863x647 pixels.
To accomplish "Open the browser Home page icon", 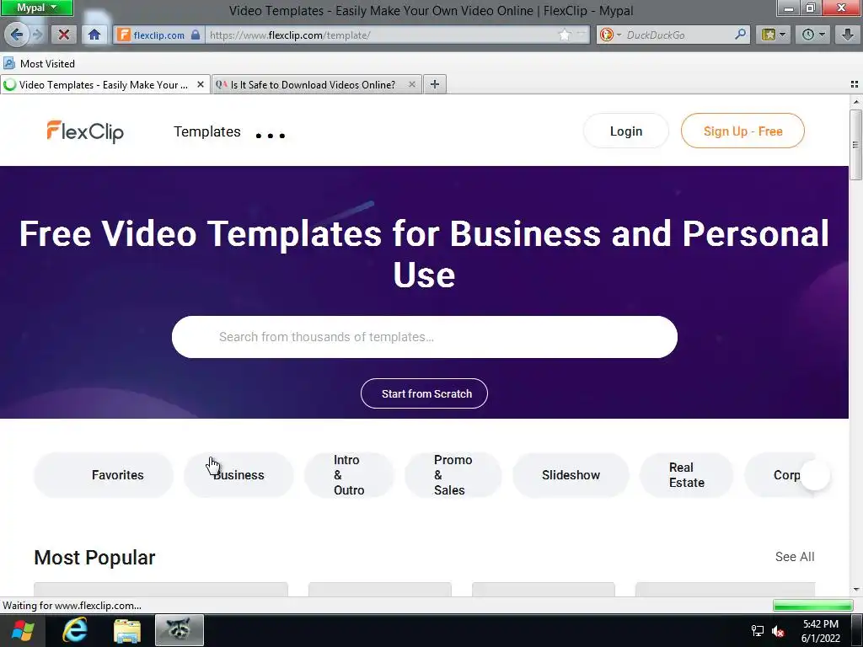I will 94,35.
